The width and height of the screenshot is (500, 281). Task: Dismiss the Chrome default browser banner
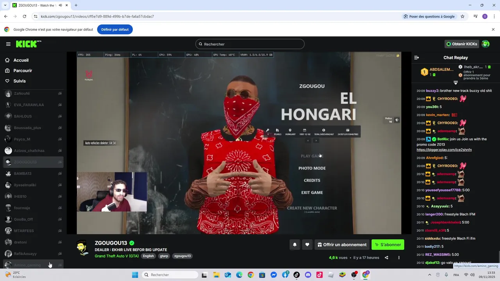[x=493, y=29]
